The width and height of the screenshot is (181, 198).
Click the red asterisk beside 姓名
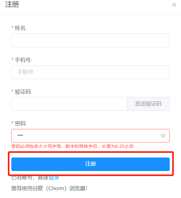[x=12, y=27]
